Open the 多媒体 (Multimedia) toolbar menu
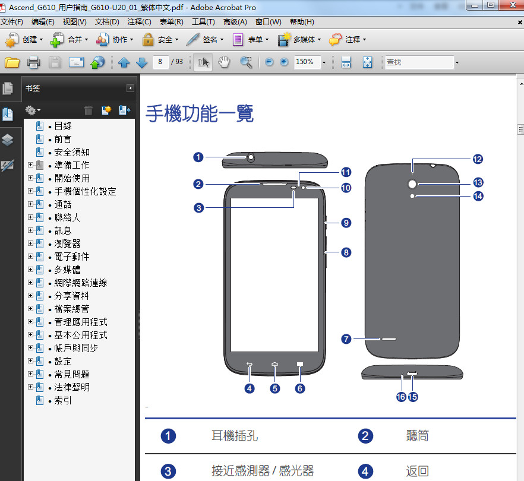This screenshot has height=481, width=524. 299,40
